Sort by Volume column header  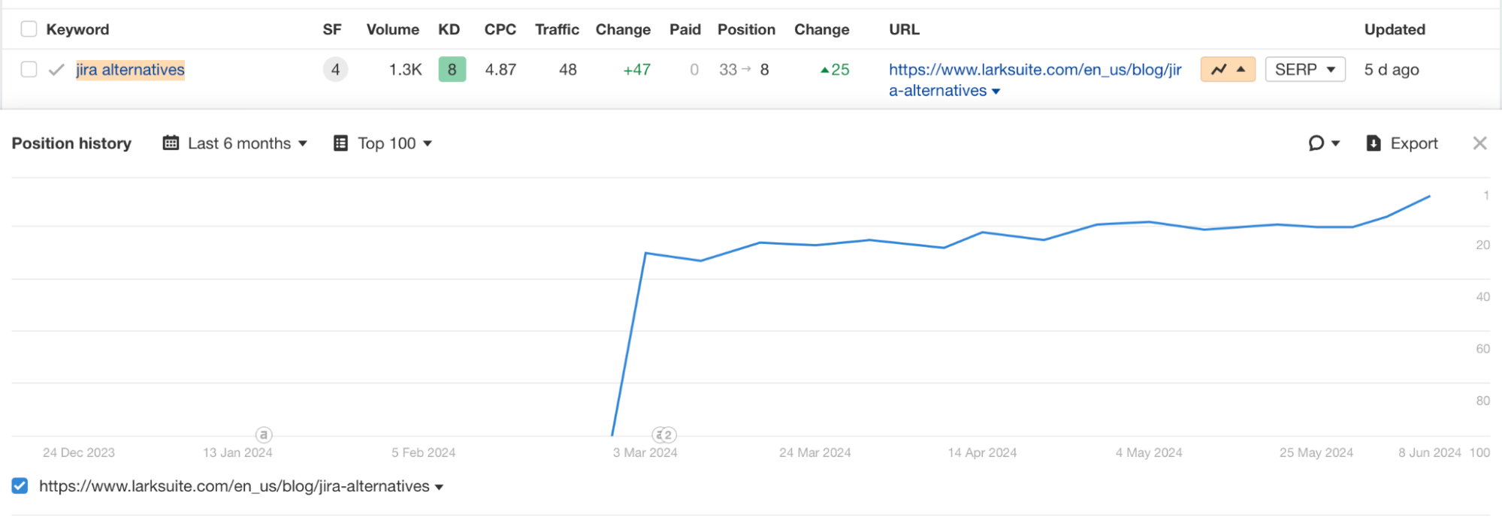(x=392, y=29)
